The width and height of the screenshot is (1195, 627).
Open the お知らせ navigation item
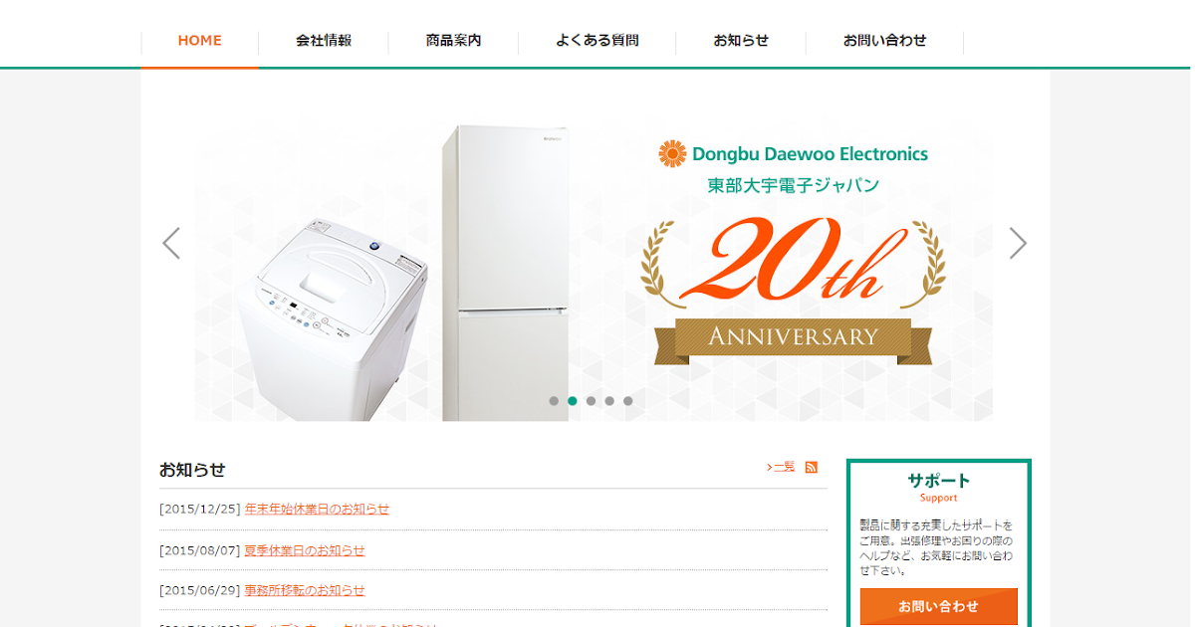coord(741,41)
